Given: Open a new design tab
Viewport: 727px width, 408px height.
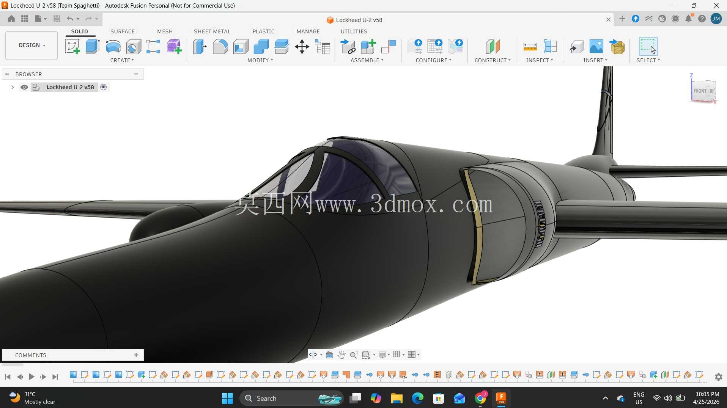Looking at the screenshot, I should (x=622, y=19).
